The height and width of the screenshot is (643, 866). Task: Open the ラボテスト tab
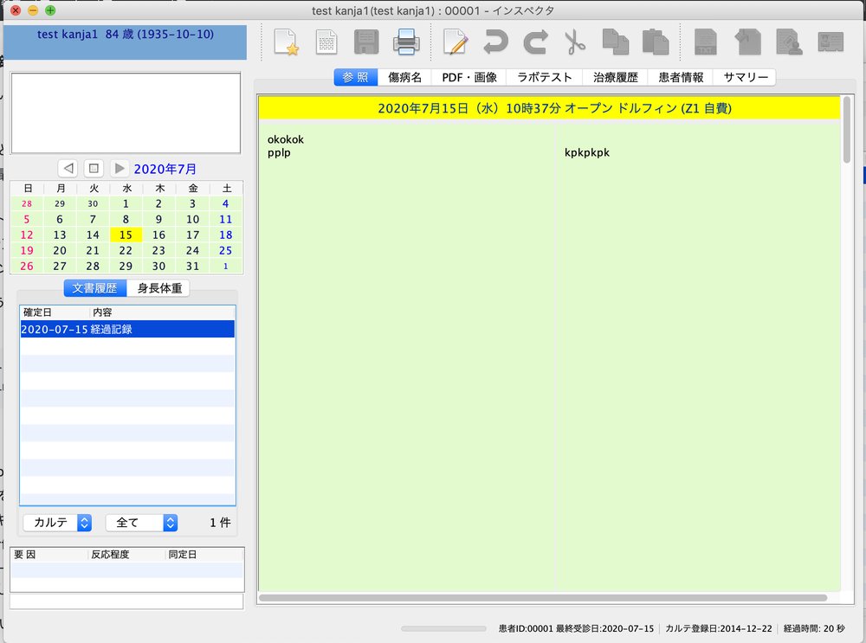tap(545, 77)
